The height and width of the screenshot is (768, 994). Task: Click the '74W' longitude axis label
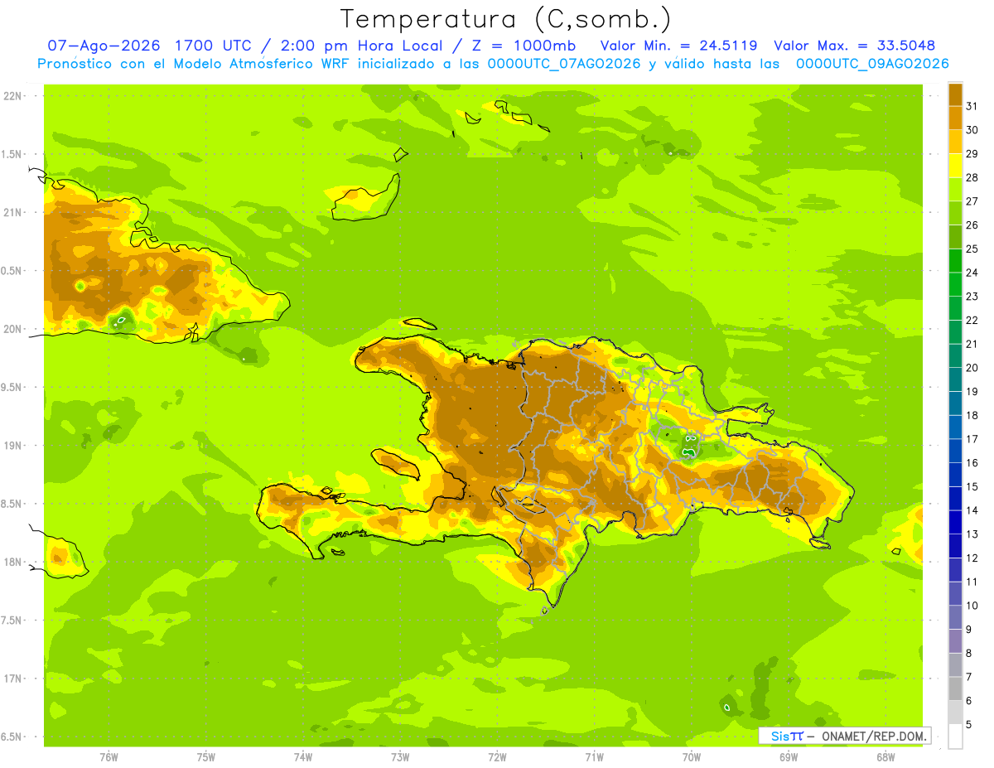pos(302,757)
